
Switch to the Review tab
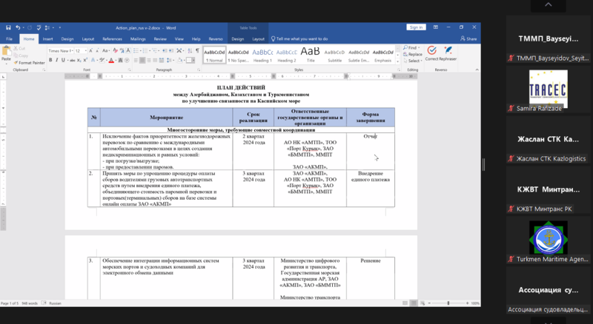[160, 38]
